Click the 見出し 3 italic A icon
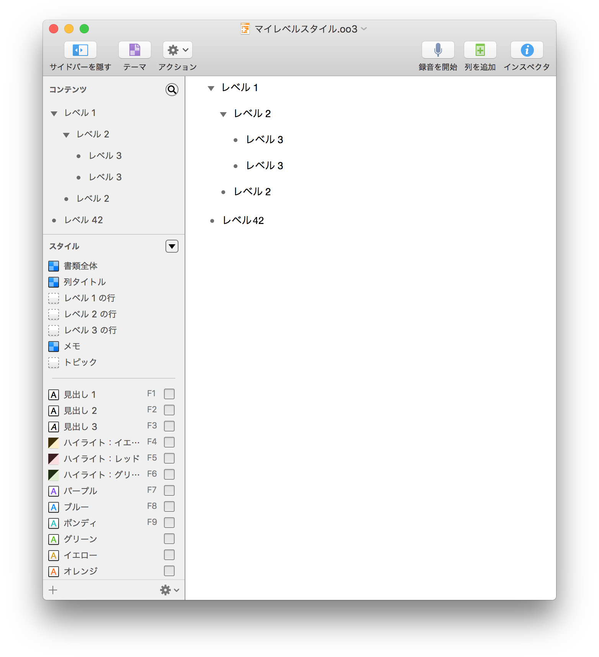The image size is (599, 657). point(54,427)
